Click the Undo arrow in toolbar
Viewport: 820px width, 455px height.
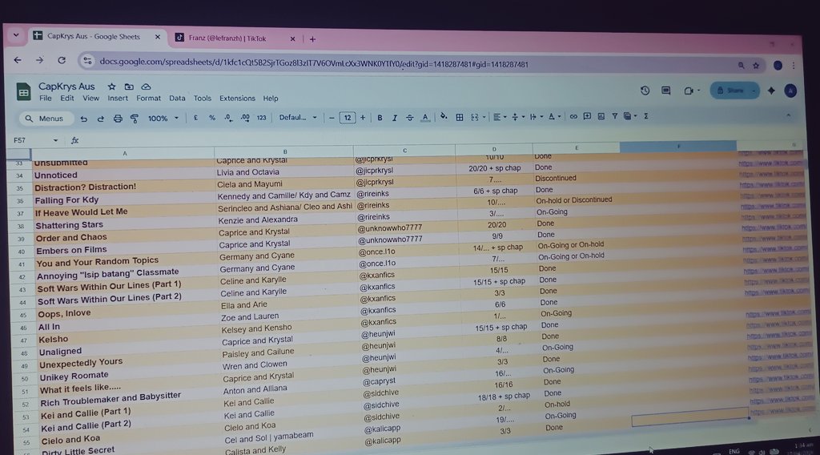pyautogui.click(x=83, y=119)
